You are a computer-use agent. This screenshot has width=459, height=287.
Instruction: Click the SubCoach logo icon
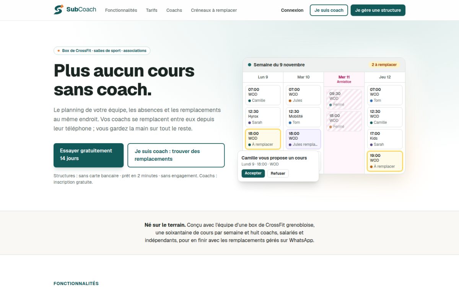tap(59, 10)
